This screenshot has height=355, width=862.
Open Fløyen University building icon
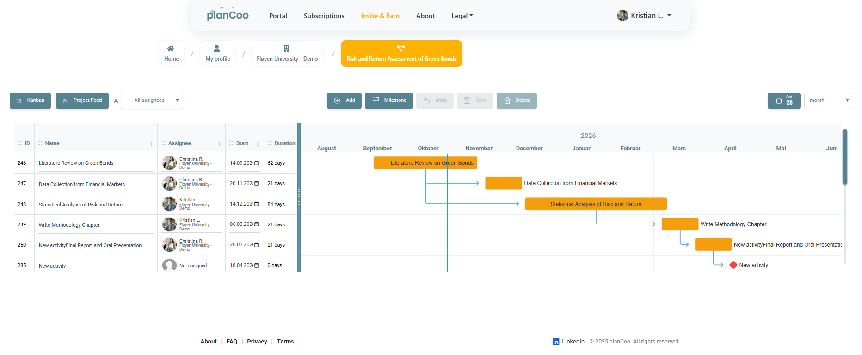coord(287,49)
